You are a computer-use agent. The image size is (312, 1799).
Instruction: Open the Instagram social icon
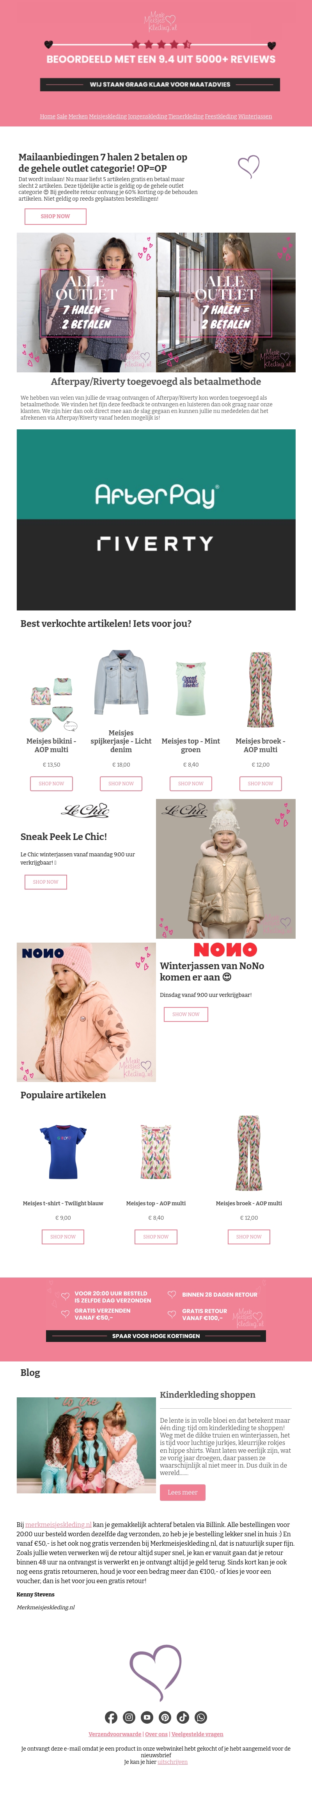tap(129, 1717)
